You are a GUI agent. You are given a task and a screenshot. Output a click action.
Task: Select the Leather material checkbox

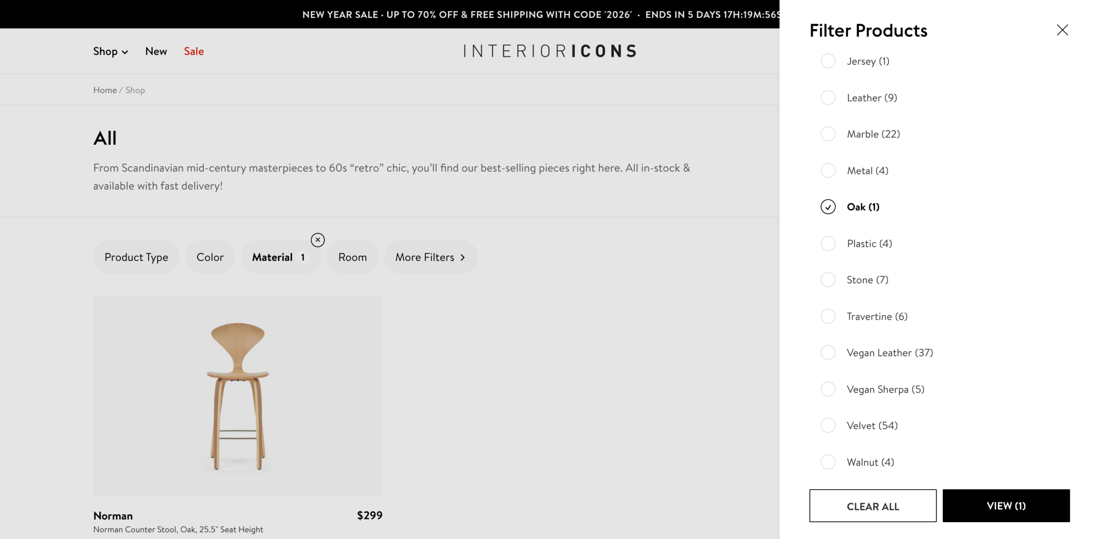(x=828, y=98)
